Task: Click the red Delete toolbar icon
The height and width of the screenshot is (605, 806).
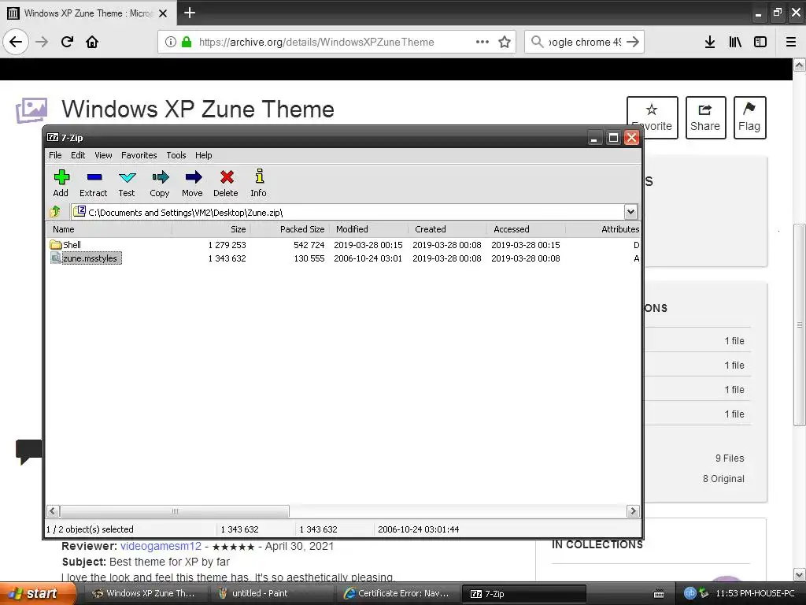Action: click(226, 183)
